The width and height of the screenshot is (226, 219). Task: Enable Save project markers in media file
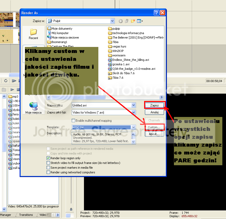point(48,168)
